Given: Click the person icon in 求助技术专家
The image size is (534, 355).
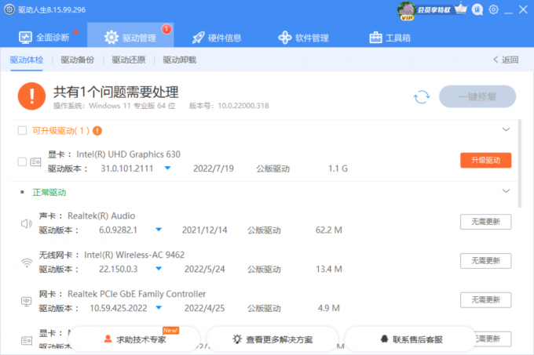Looking at the screenshot, I should click(108, 339).
